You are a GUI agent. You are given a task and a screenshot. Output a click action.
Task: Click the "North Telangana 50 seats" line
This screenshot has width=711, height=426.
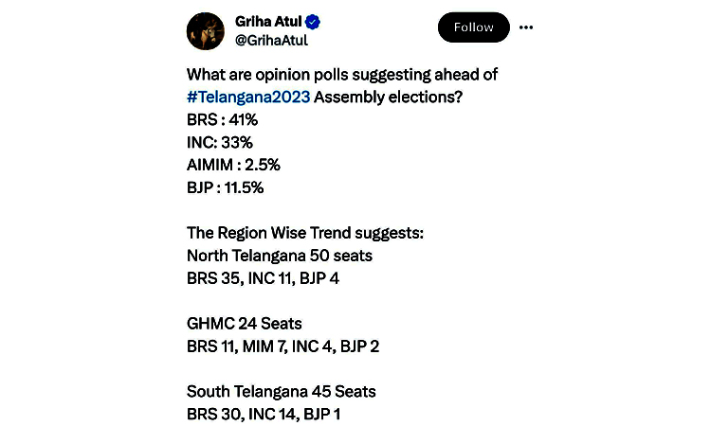click(280, 256)
